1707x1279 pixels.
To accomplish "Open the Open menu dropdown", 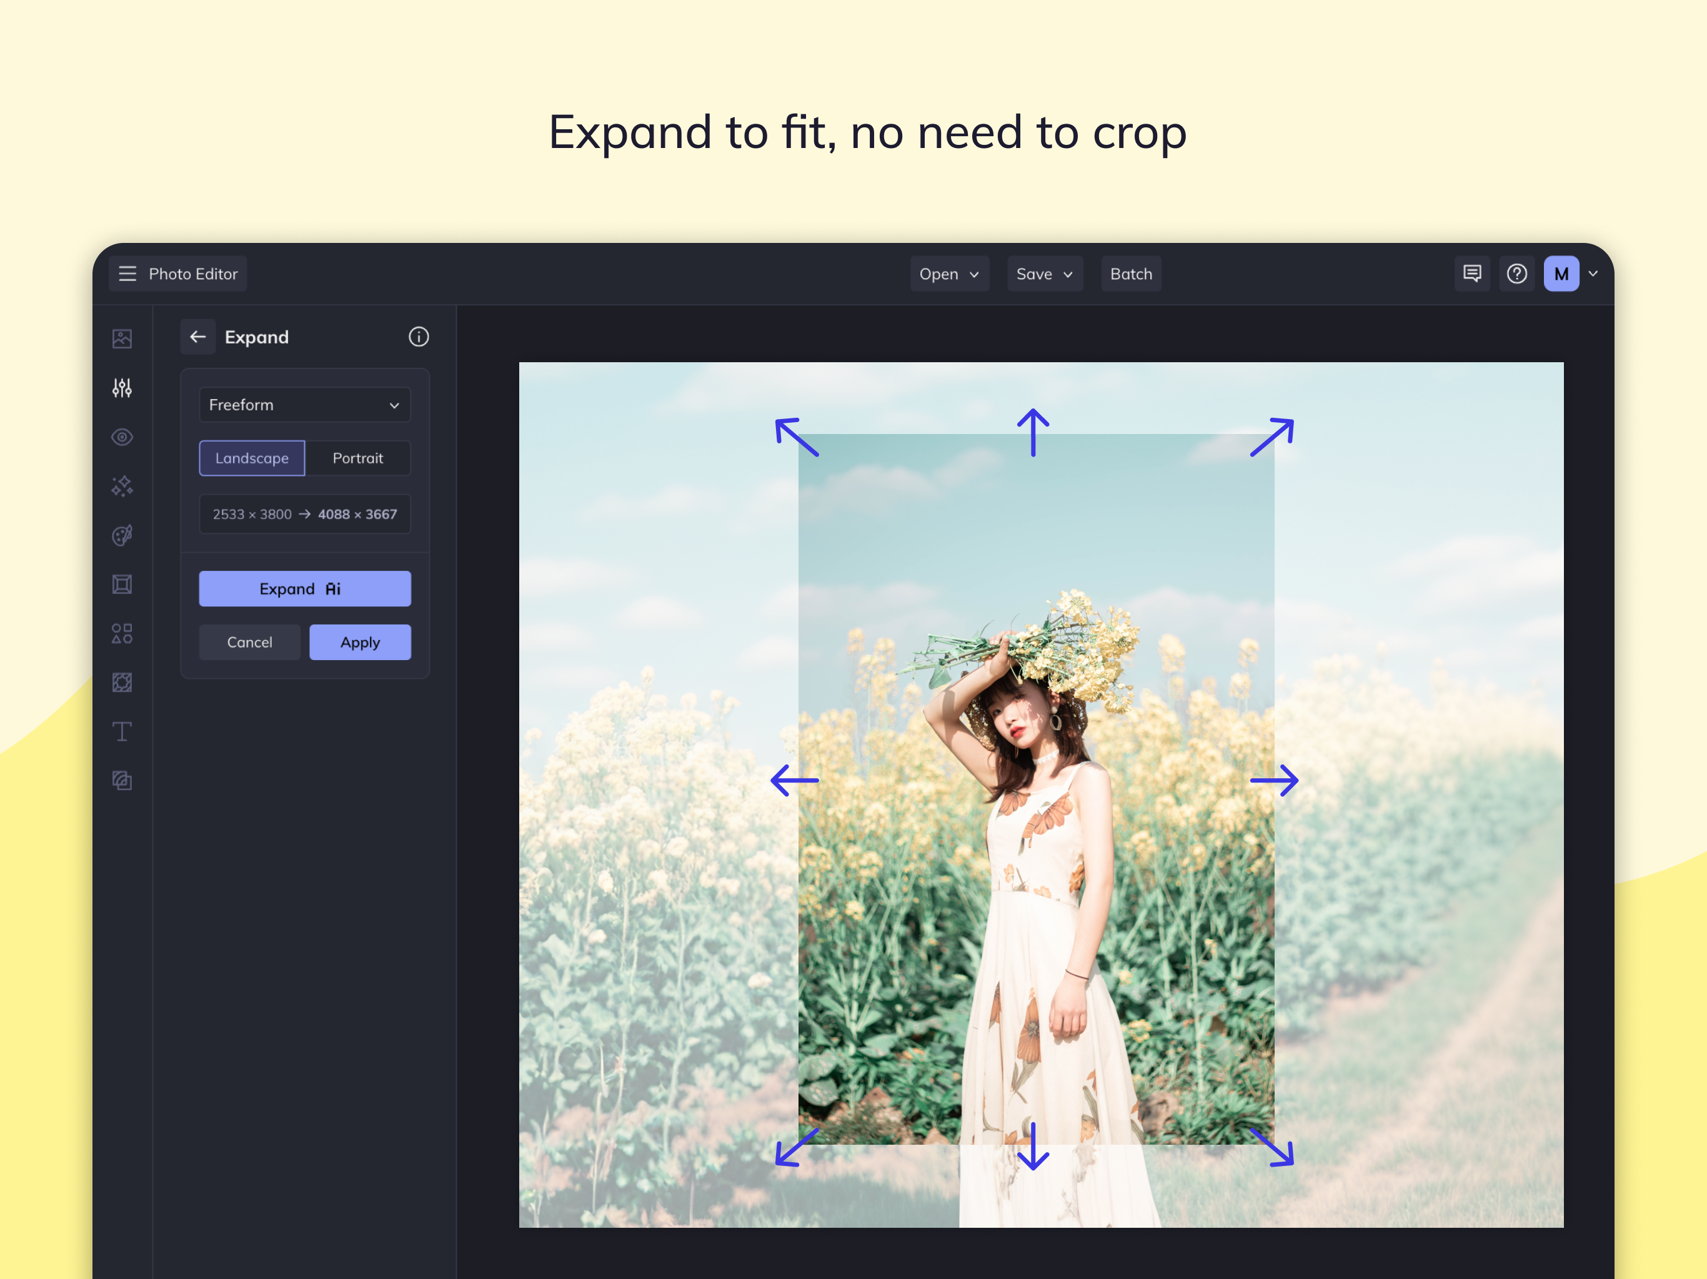I will pos(949,274).
